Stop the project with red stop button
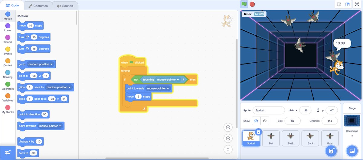Viewport: 363px width, 160px height. point(252,4)
